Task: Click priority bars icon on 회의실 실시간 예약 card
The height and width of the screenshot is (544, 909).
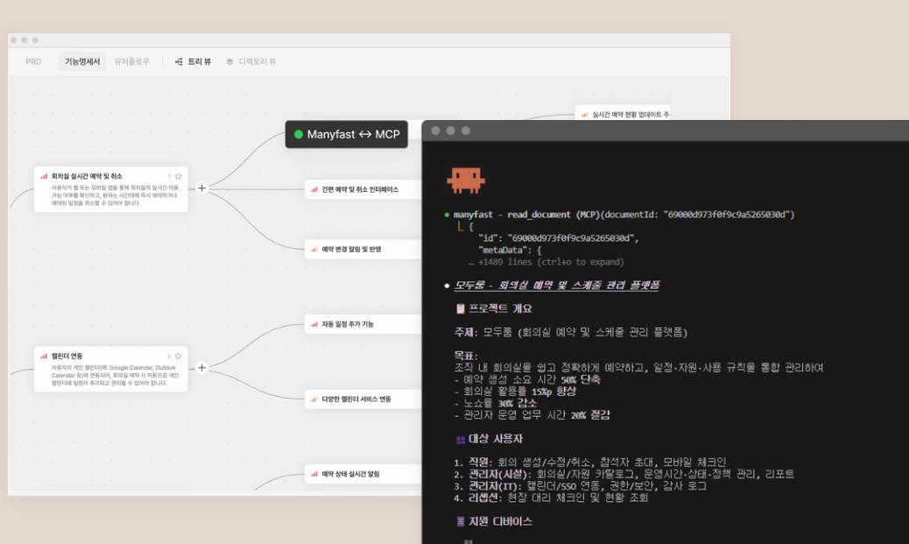Action: (x=44, y=176)
